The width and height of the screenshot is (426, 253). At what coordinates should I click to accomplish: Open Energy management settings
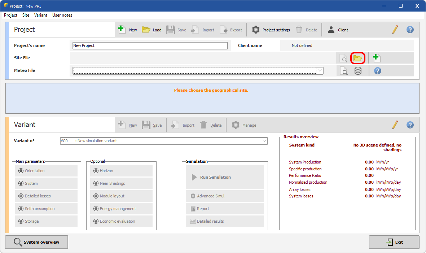click(x=122, y=209)
